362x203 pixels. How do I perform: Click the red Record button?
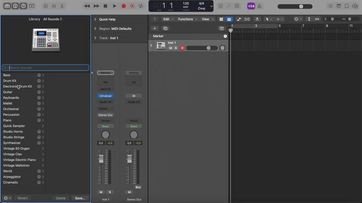pyautogui.click(x=124, y=6)
